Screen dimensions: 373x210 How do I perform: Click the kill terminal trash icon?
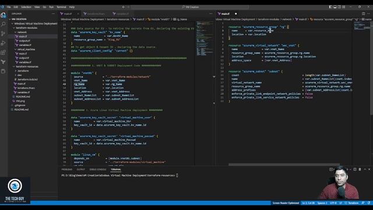click(360, 169)
